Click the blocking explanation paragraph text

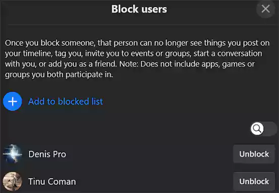tap(137, 58)
